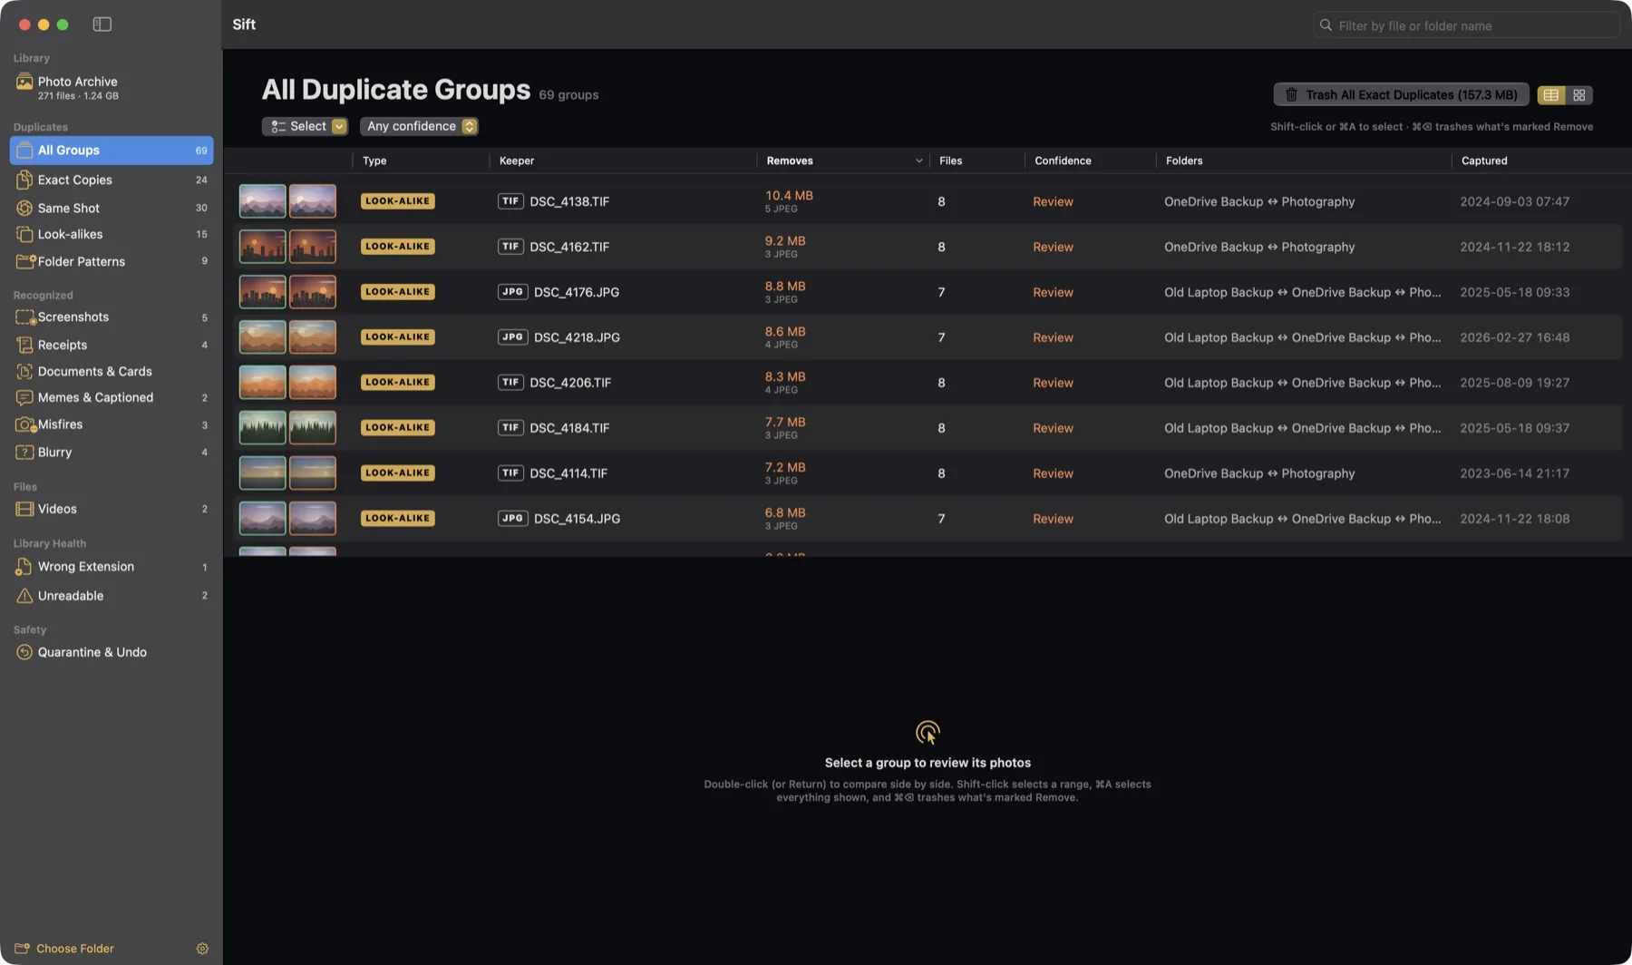
Task: Click the Documents & Cards icon
Action: [x=24, y=371]
